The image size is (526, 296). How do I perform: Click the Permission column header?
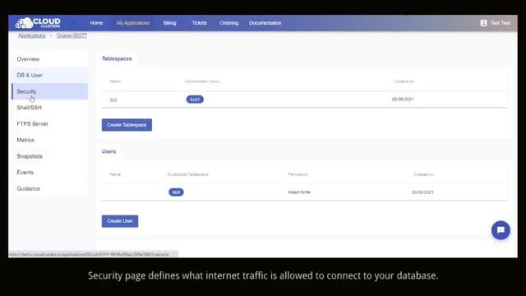(298, 174)
